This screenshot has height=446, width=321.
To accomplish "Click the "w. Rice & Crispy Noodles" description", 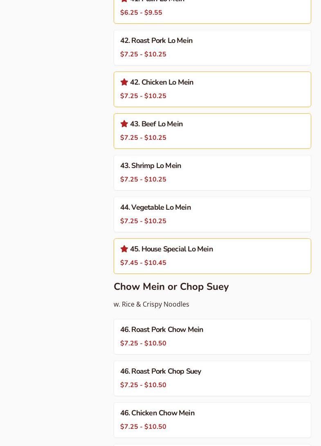I will (x=151, y=304).
